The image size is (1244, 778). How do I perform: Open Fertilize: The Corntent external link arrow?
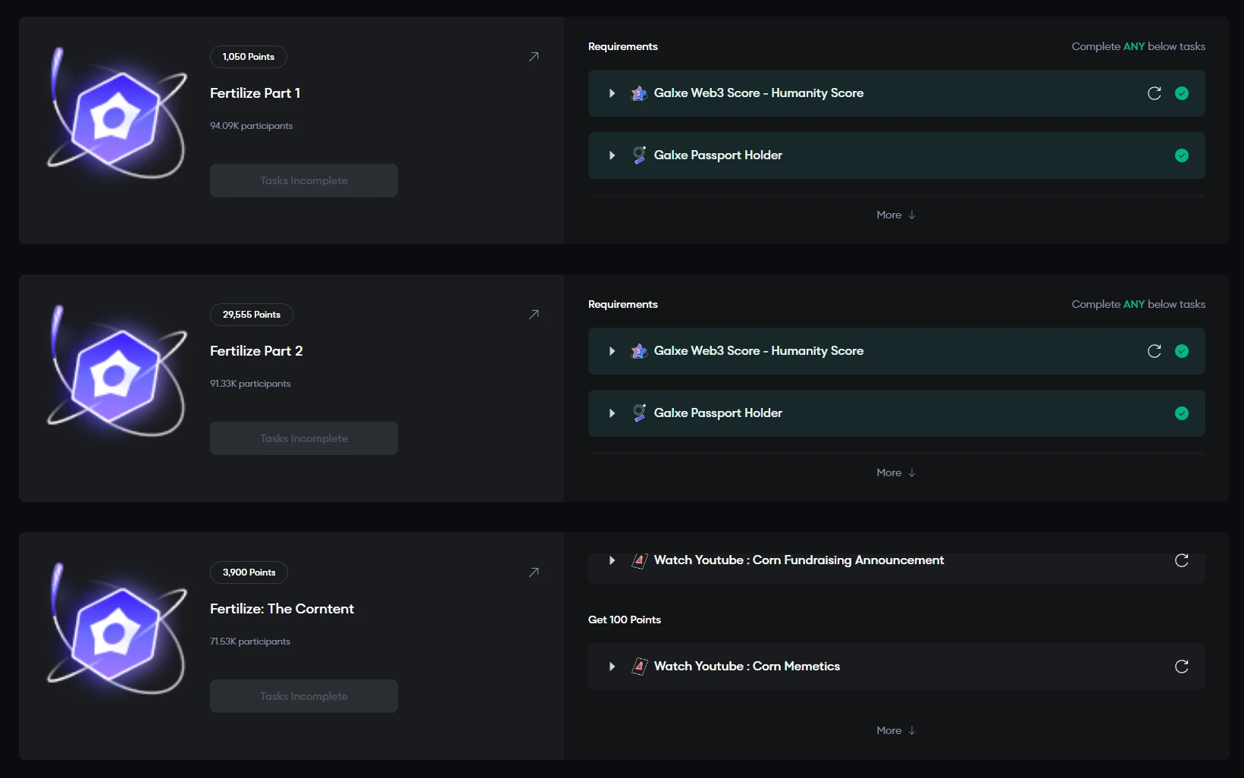(534, 573)
